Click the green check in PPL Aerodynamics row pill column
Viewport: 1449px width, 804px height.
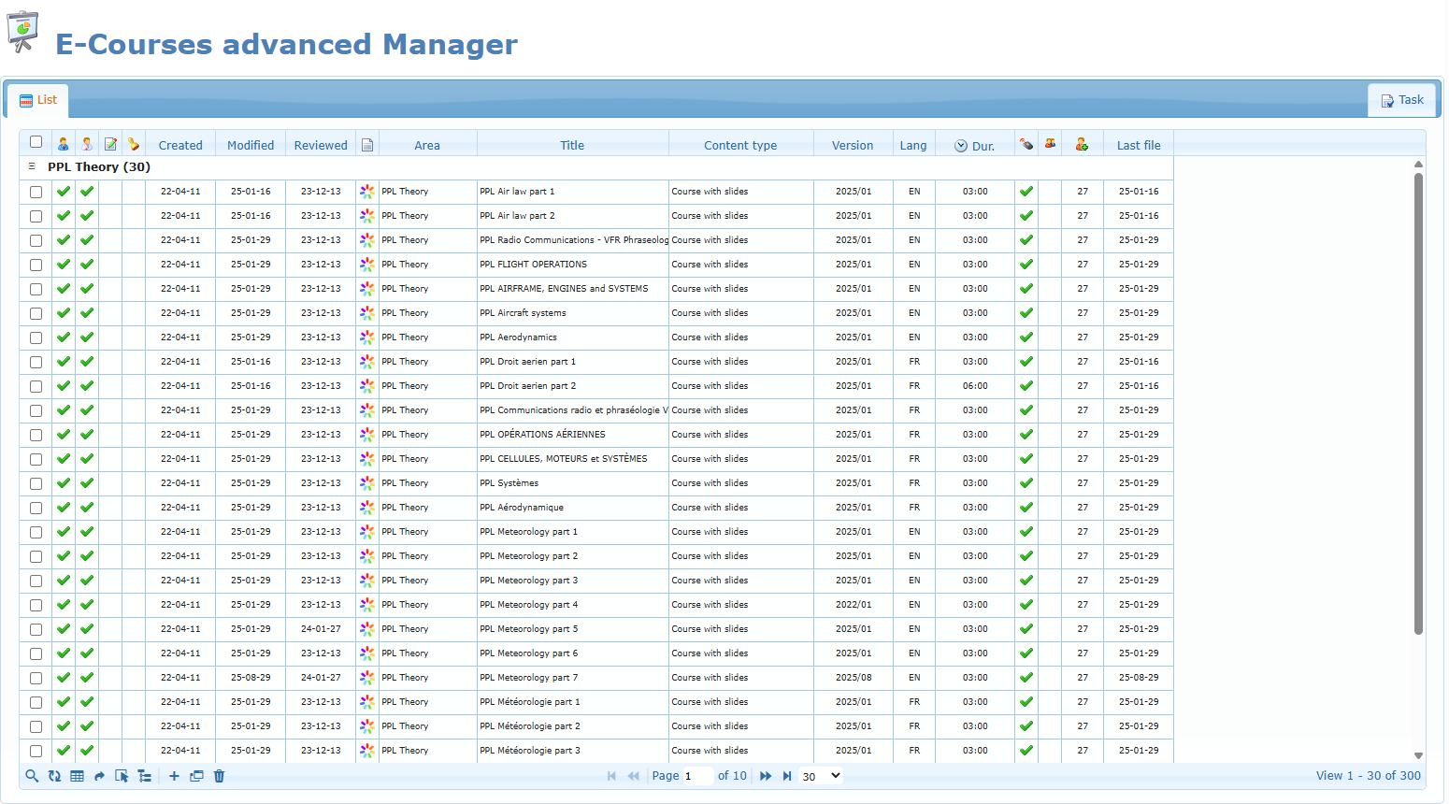tap(1026, 337)
